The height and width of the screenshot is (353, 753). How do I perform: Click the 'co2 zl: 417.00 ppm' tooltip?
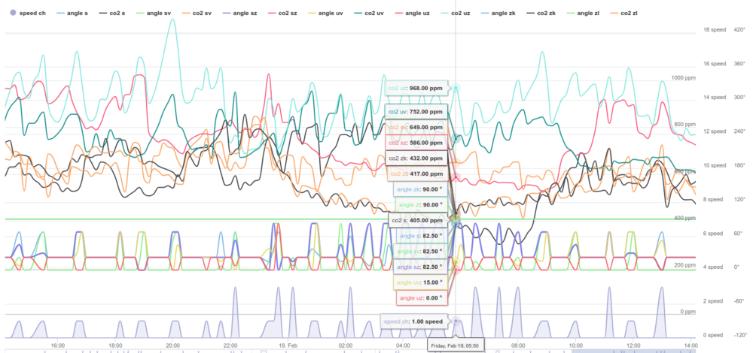click(416, 173)
